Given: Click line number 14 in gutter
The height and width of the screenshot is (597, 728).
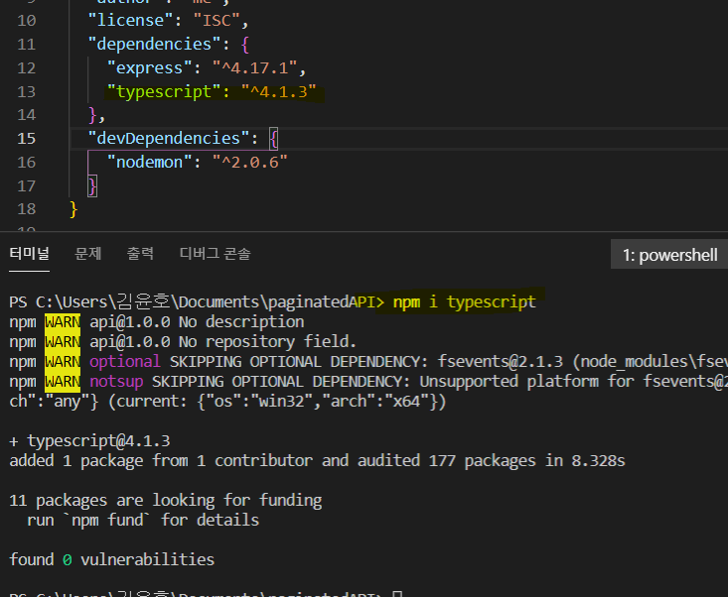Looking at the screenshot, I should point(27,114).
